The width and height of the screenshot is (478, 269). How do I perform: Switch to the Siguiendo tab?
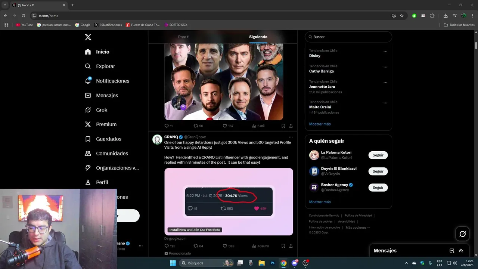258,37
